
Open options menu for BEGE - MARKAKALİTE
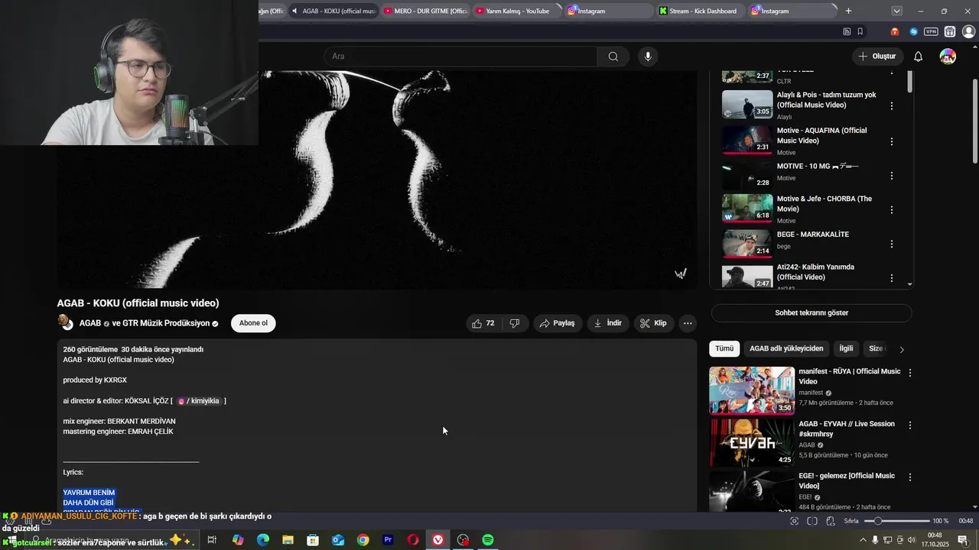point(891,244)
